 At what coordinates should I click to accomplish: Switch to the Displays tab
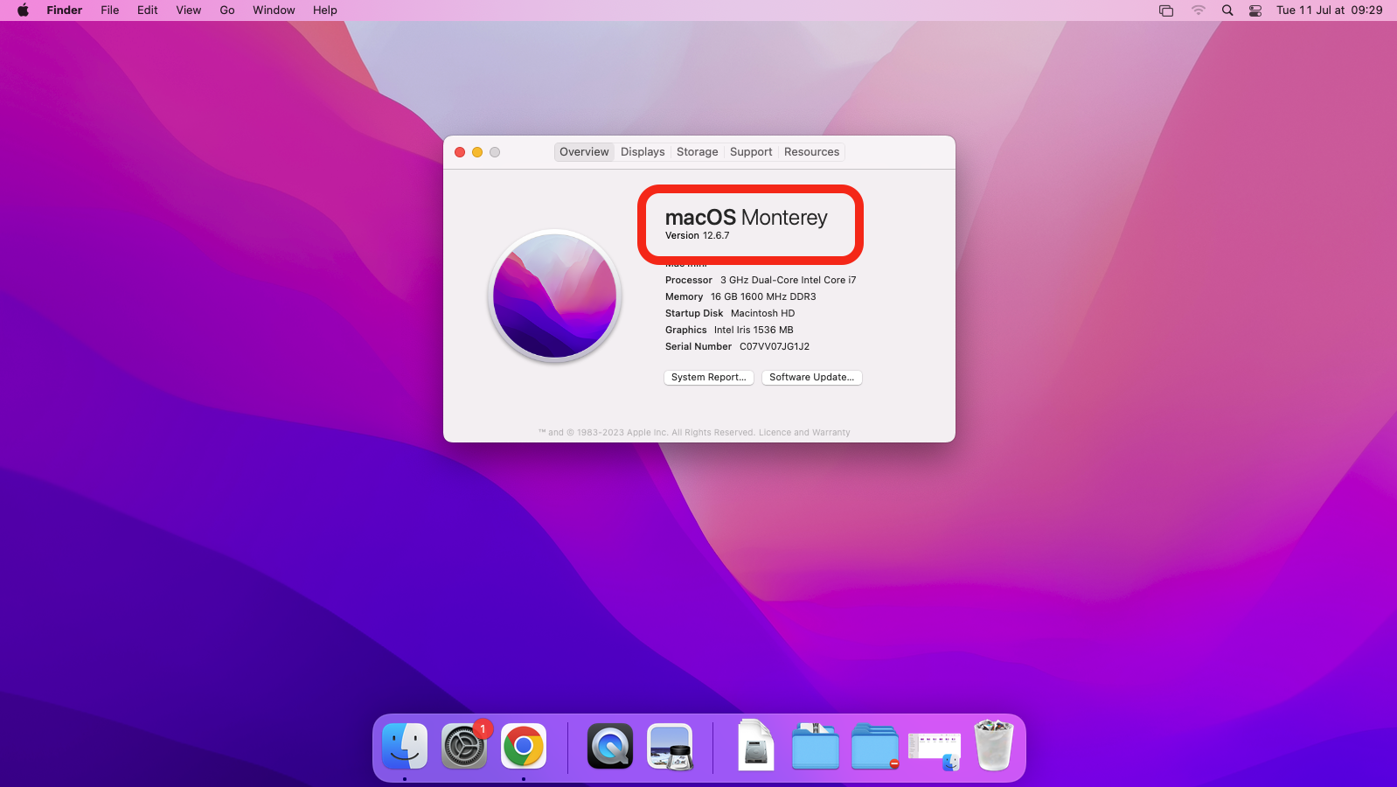coord(643,152)
